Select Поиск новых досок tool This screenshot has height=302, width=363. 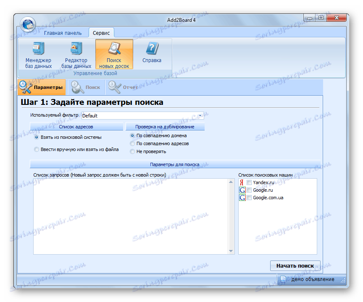pyautogui.click(x=114, y=55)
